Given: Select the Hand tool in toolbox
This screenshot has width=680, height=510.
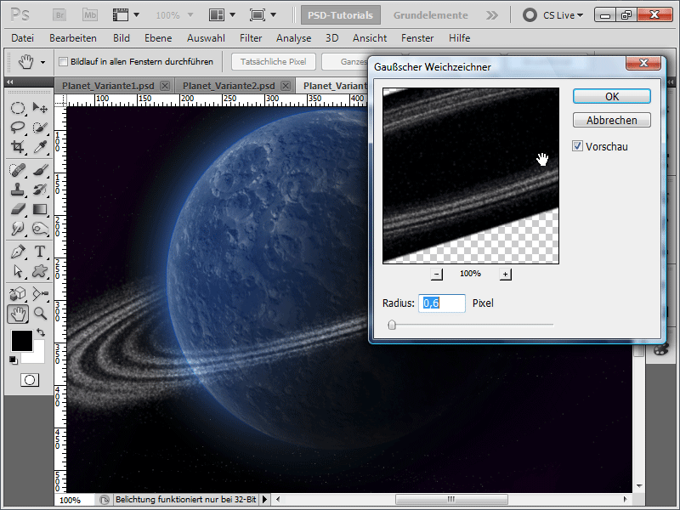Looking at the screenshot, I should coord(18,314).
